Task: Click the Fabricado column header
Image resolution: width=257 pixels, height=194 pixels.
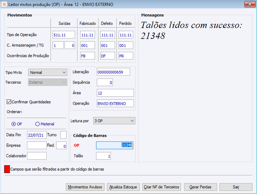Action: [x=88, y=23]
